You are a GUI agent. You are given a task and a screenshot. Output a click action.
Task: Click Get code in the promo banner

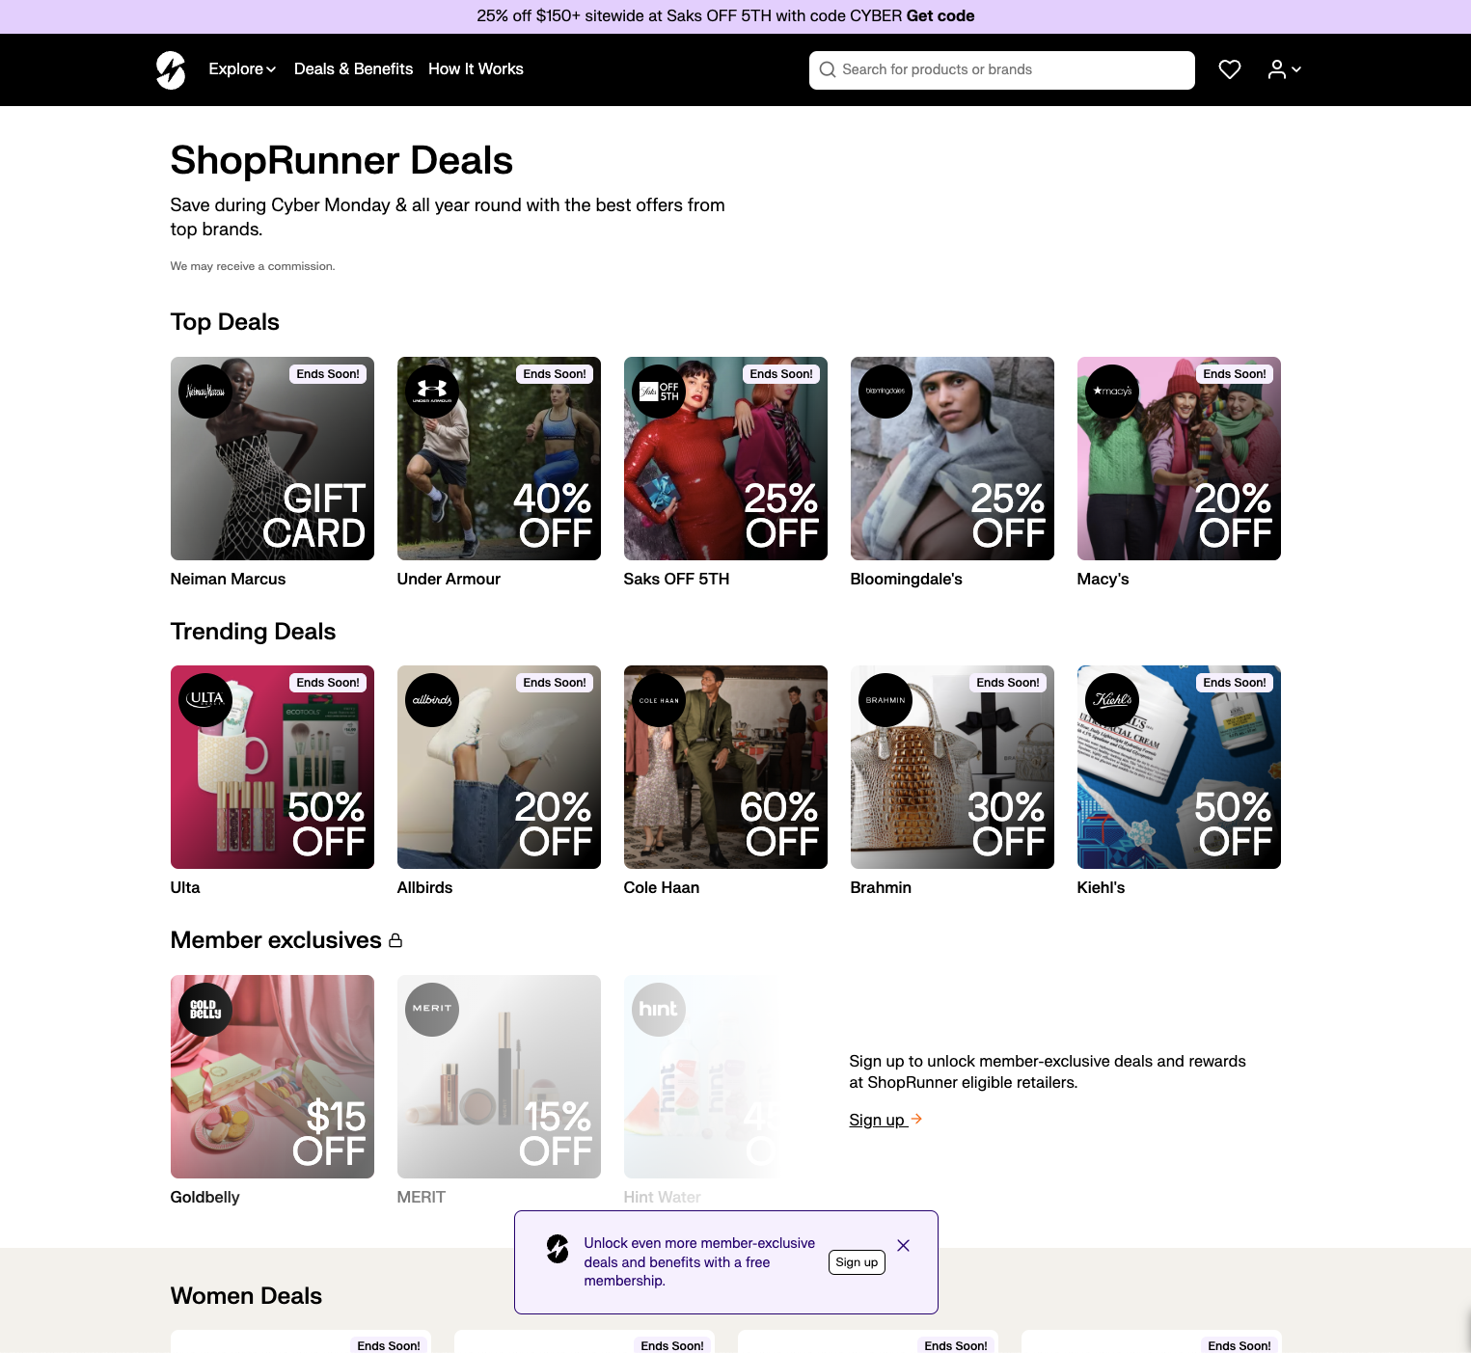[940, 16]
